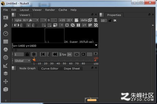Expand the viewer info bar arrow
This screenshot has width=157, height=104.
click(x=96, y=45)
